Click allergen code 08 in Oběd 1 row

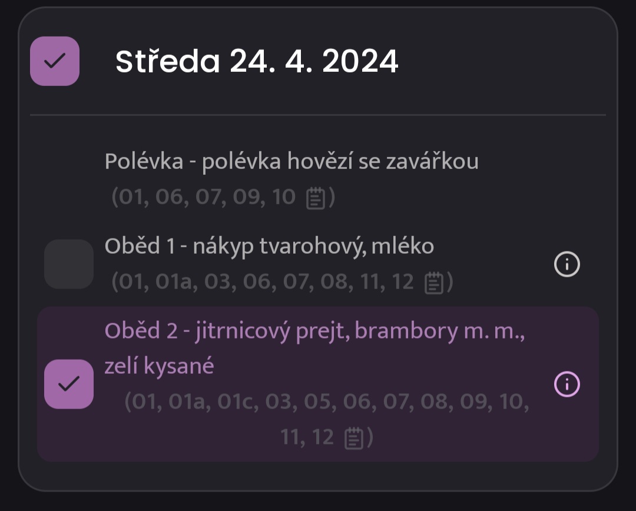[x=334, y=281]
